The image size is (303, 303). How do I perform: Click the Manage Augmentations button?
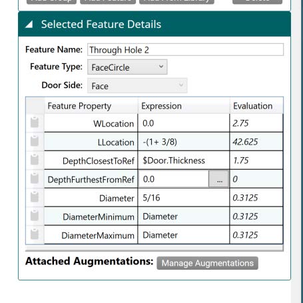point(207,263)
